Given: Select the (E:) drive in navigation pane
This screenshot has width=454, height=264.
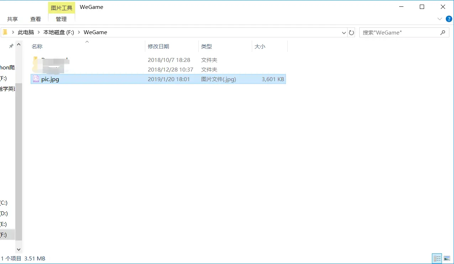Looking at the screenshot, I should tap(4, 224).
